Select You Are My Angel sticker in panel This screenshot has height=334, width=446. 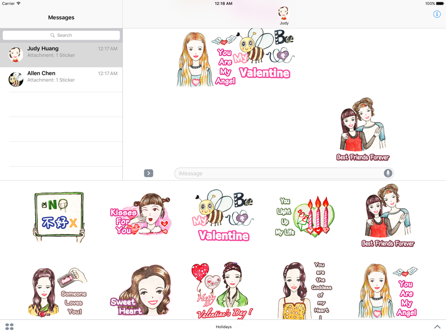[x=388, y=291]
